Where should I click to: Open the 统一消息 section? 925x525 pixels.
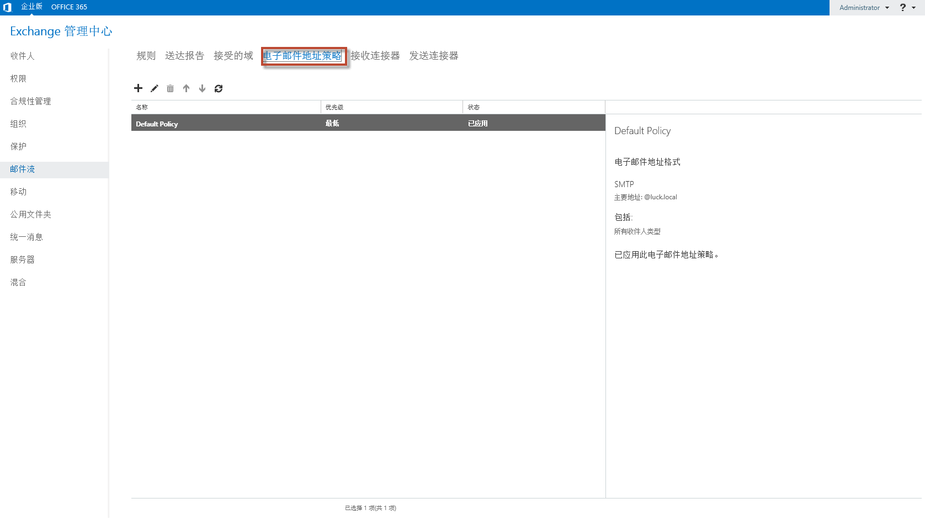[x=26, y=237]
